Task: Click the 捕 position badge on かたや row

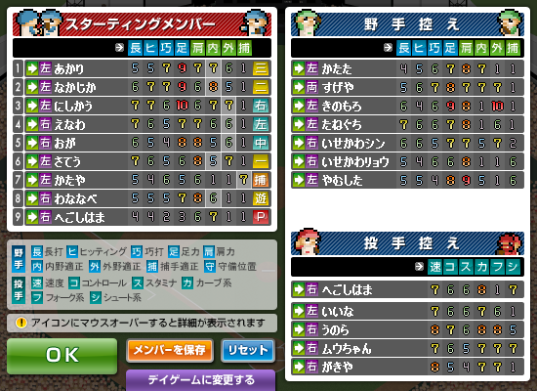Action: click(x=261, y=180)
